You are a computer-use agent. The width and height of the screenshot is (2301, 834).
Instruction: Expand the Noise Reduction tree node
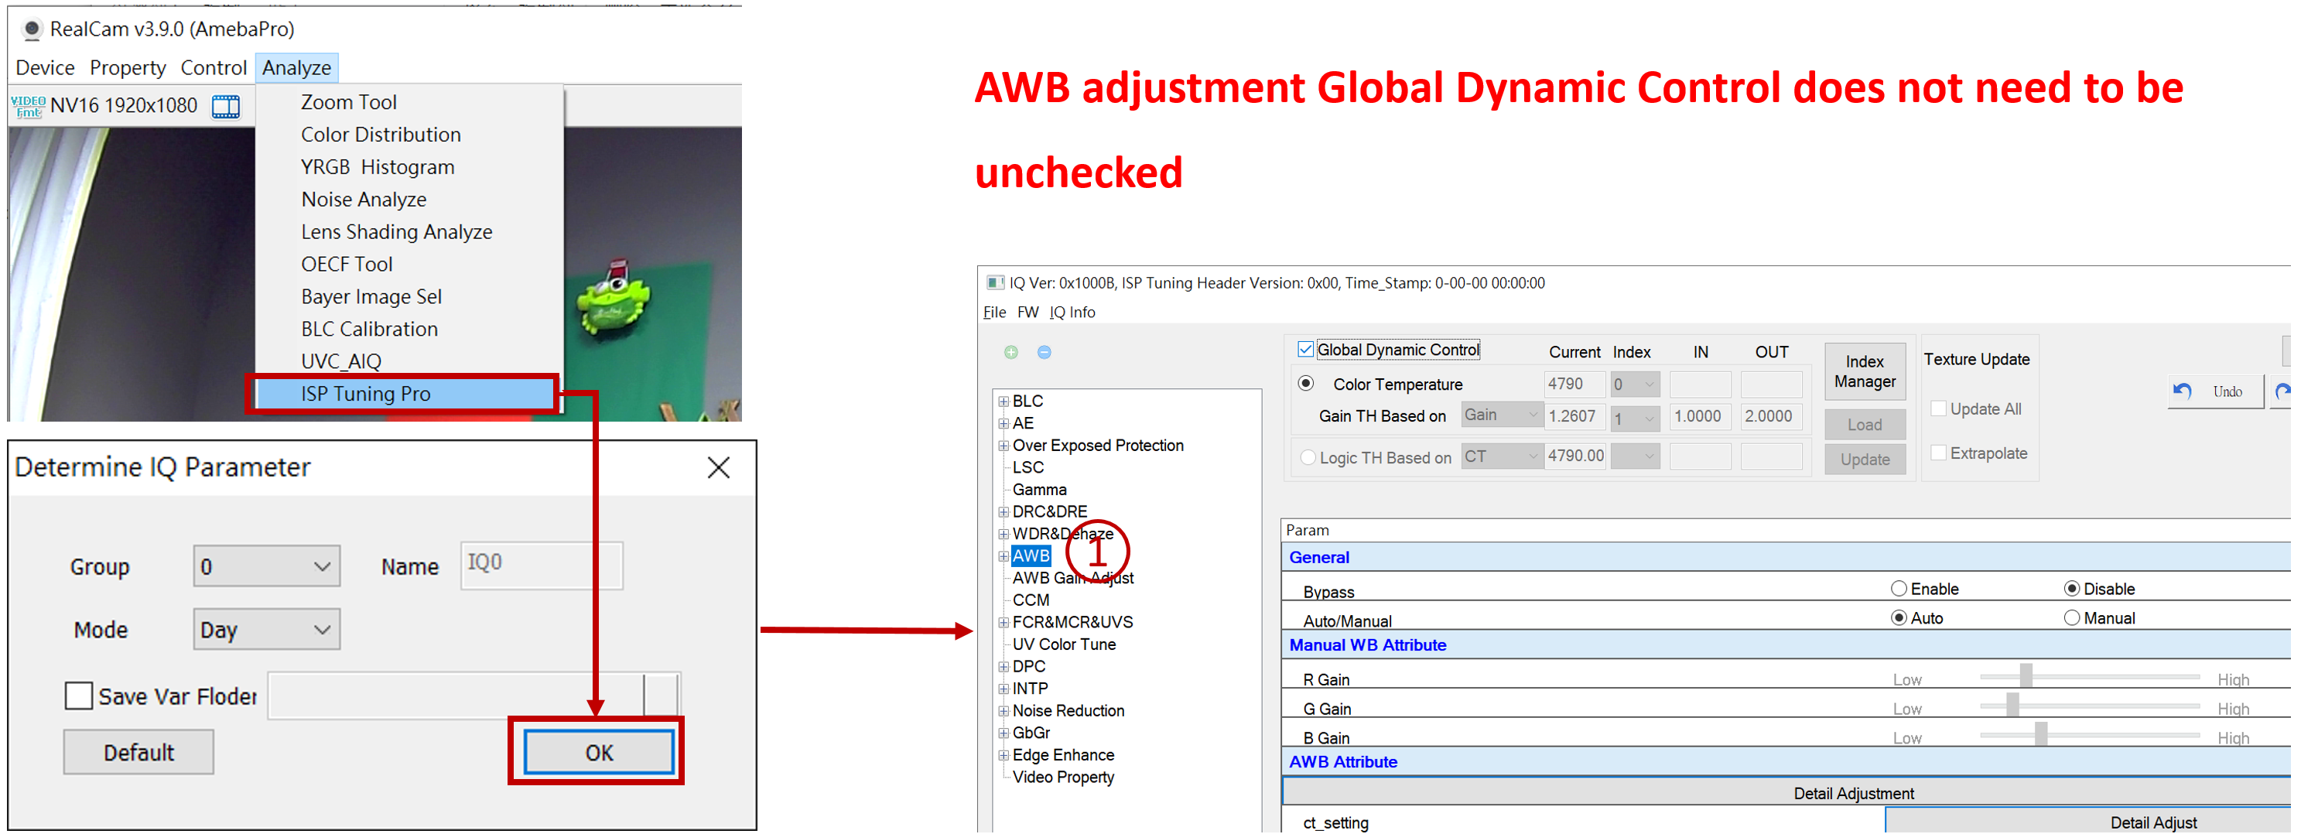click(x=1003, y=711)
